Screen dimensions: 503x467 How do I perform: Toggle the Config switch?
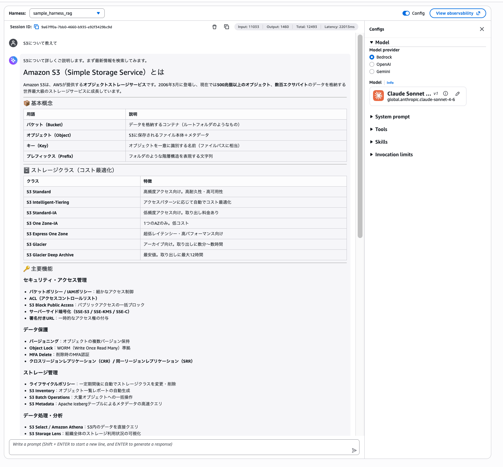pos(406,13)
